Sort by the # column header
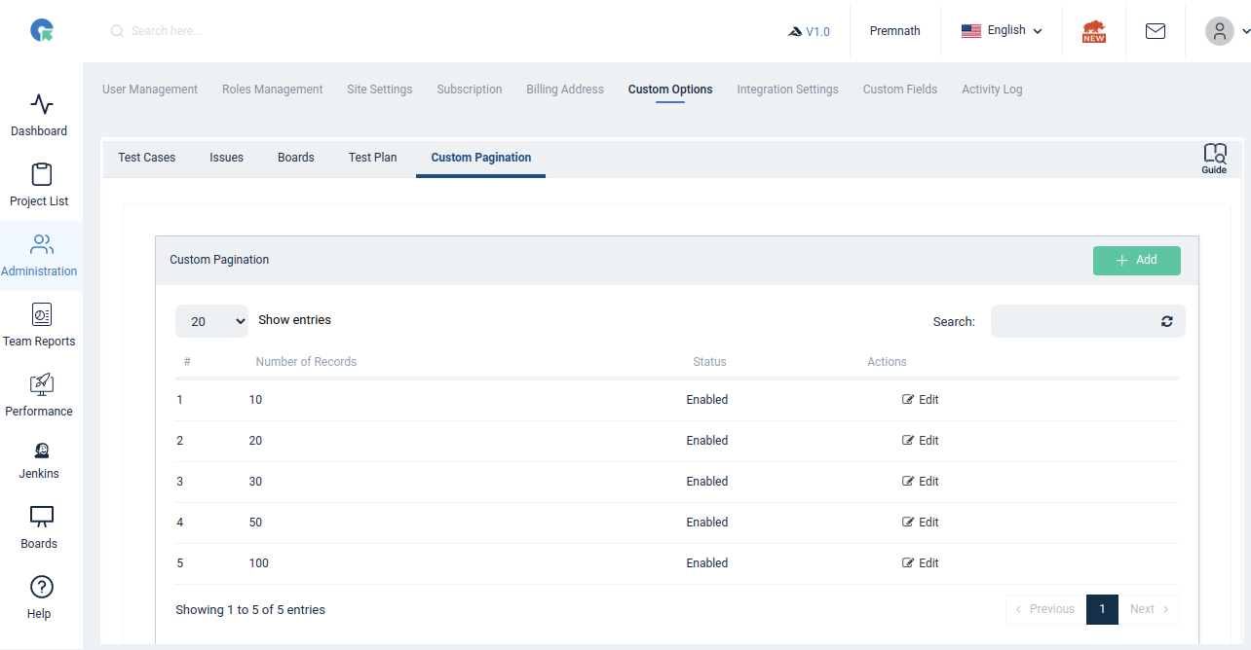 (187, 362)
